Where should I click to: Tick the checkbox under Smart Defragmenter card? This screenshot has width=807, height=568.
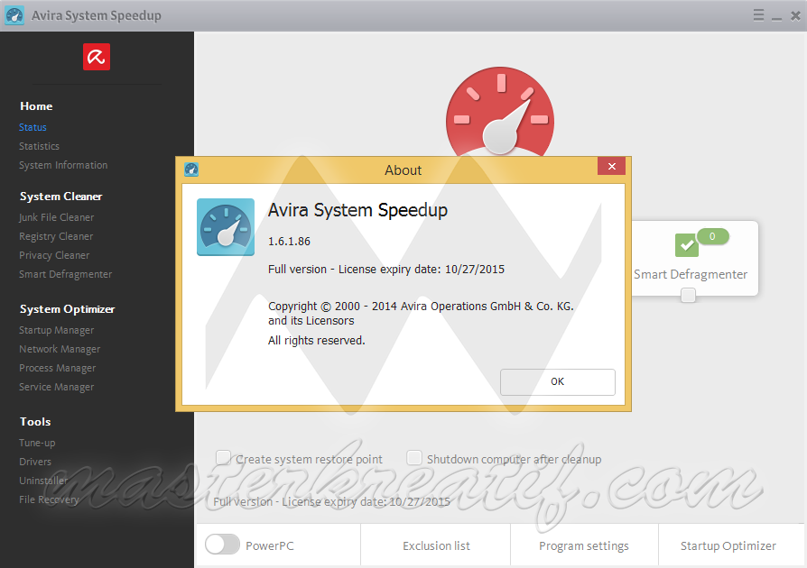point(688,295)
